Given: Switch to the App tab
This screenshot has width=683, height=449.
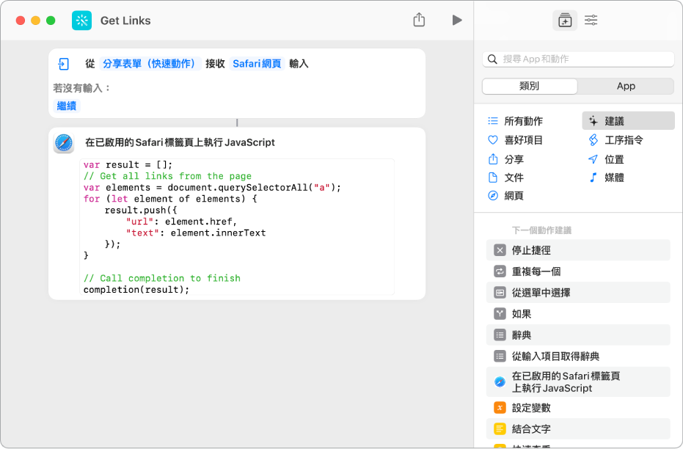Looking at the screenshot, I should [x=626, y=86].
